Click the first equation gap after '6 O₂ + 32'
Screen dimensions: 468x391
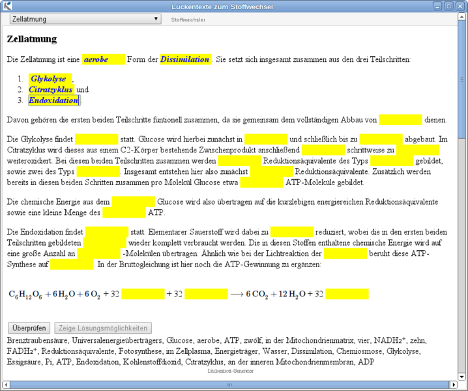[143, 294]
